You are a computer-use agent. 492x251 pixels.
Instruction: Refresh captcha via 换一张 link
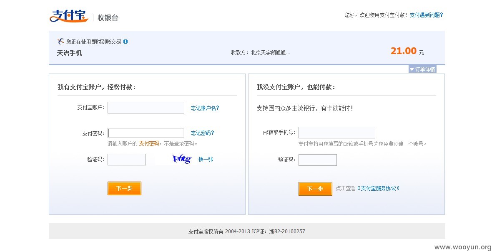coord(206,159)
